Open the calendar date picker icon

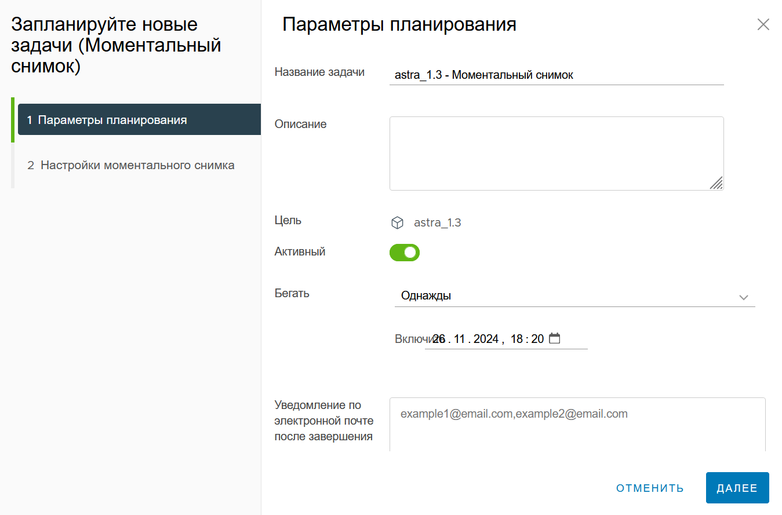click(555, 338)
